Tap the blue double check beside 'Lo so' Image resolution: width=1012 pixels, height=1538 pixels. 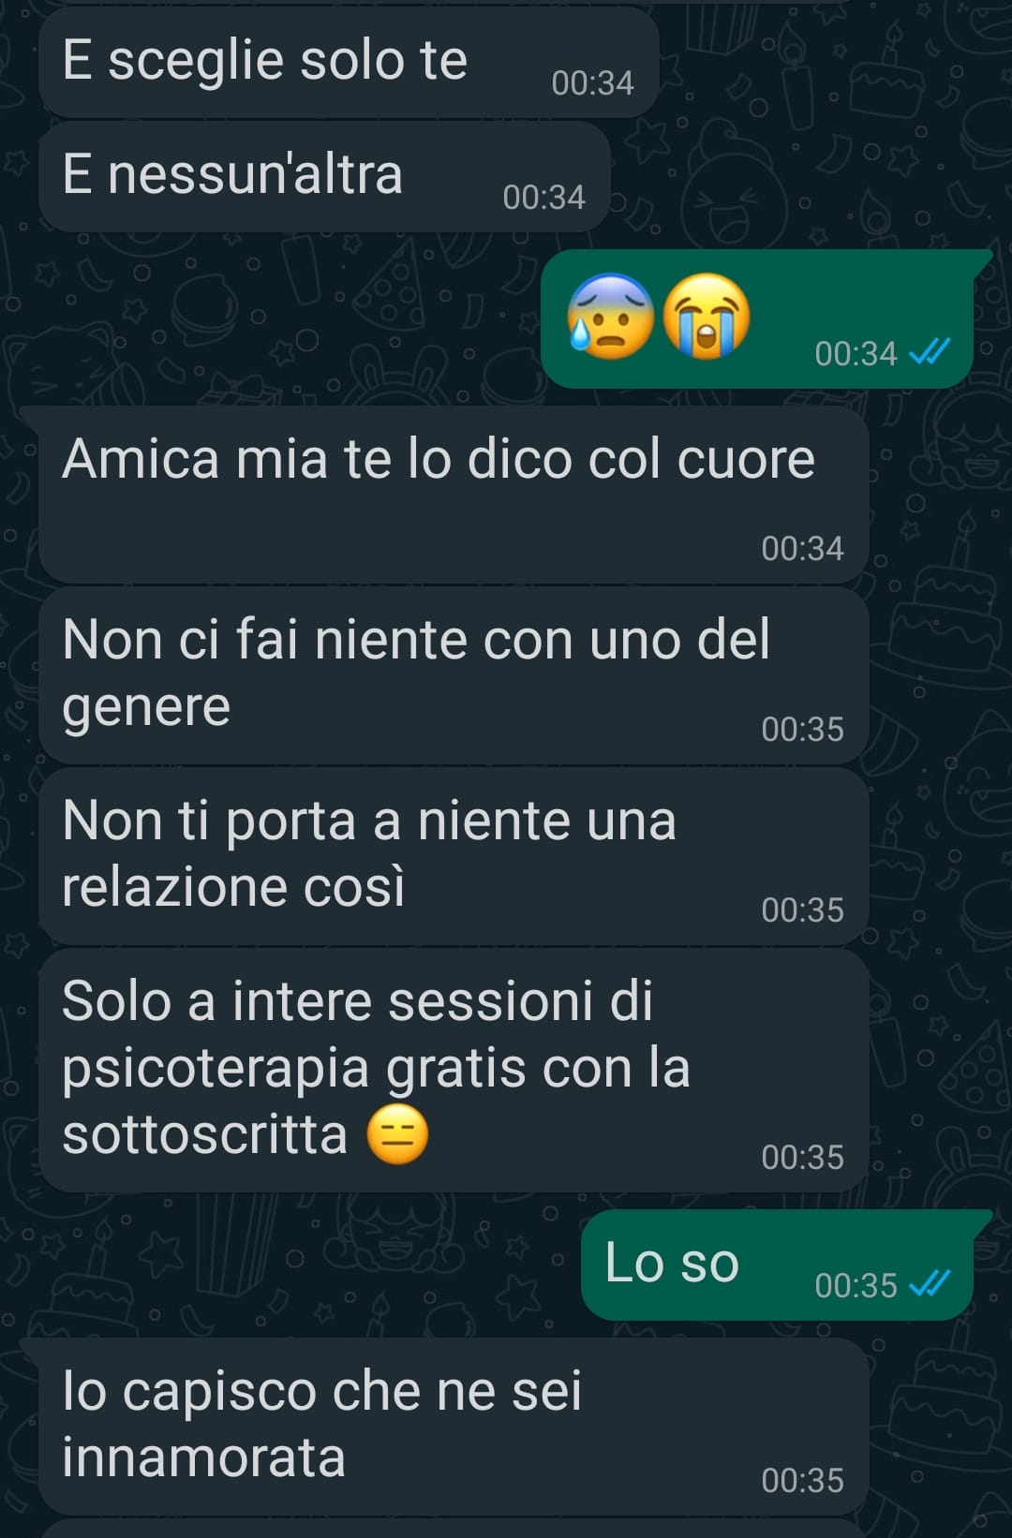click(x=930, y=1284)
